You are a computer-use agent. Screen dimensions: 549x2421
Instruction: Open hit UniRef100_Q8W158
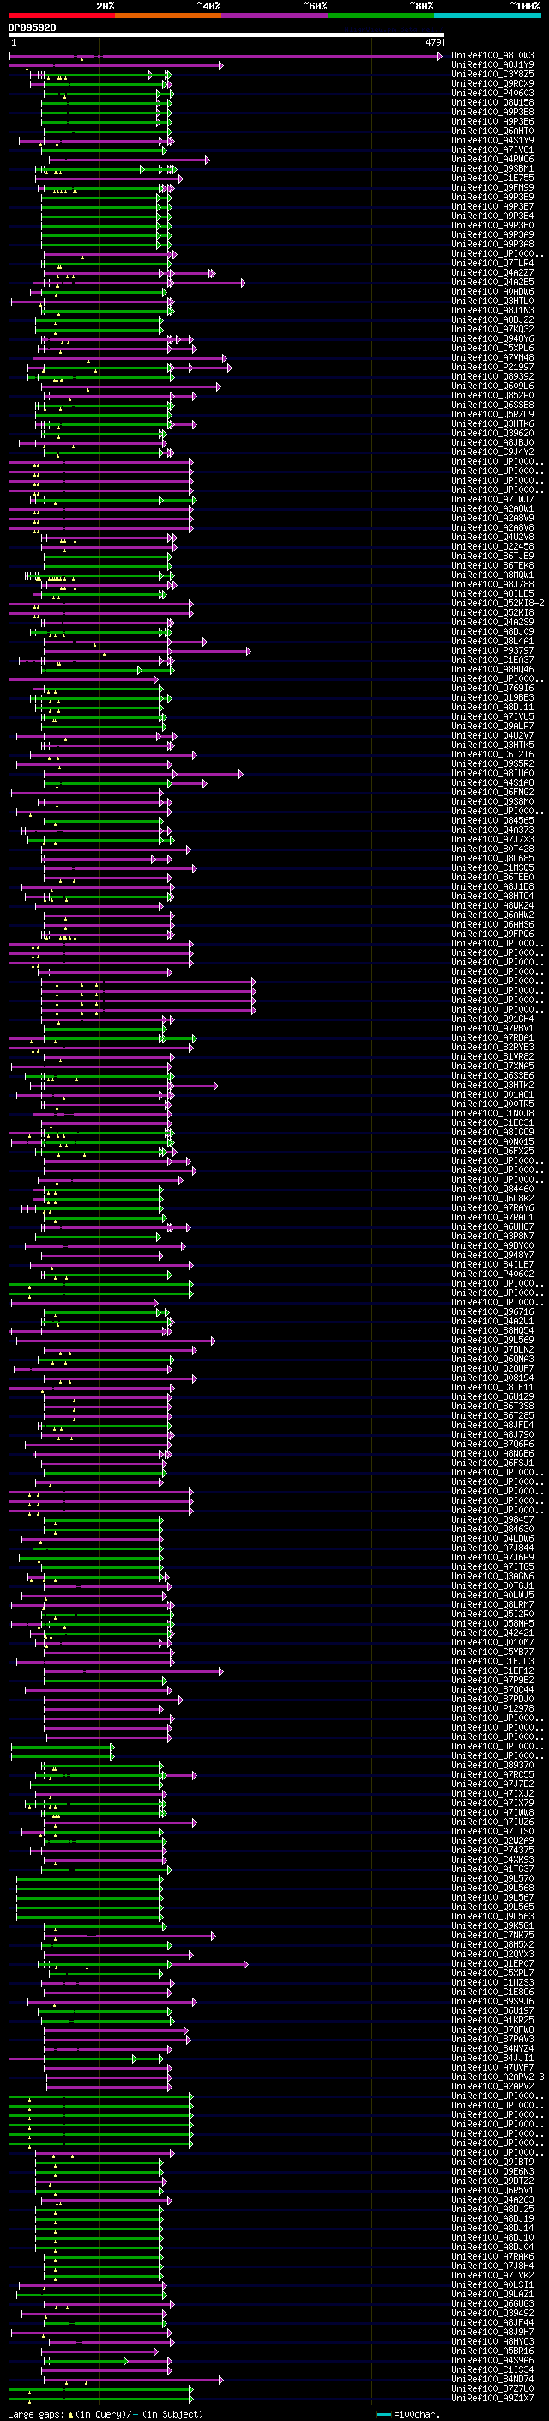(492, 102)
